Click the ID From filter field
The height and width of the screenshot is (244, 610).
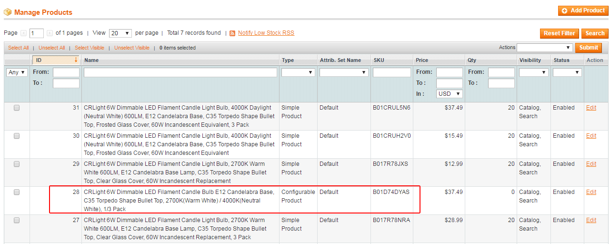click(x=66, y=72)
